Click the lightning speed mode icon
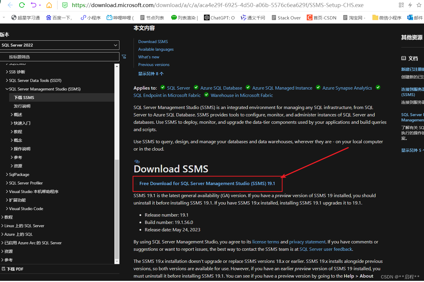This screenshot has width=424, height=282. tap(410, 5)
